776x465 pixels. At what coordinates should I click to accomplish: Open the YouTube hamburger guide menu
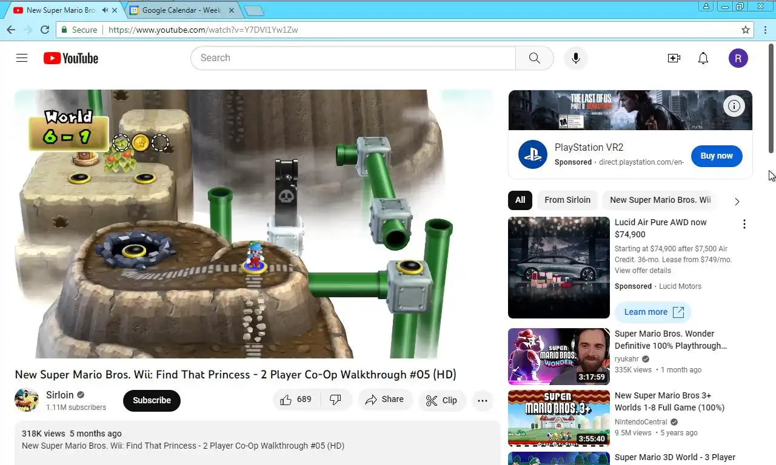tap(22, 58)
